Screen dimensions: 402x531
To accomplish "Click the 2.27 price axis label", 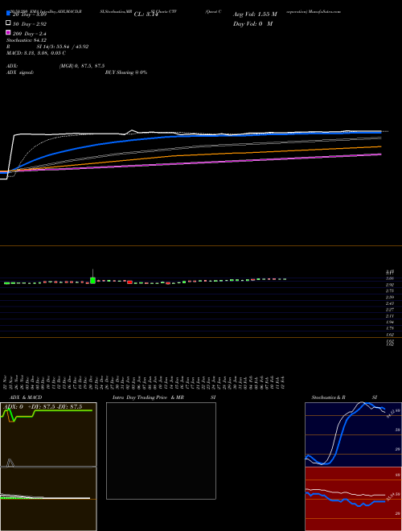I will click(389, 310).
